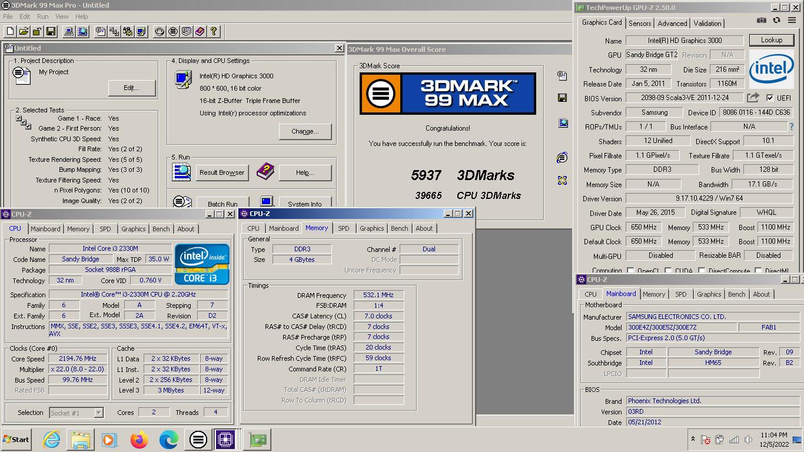
Task: Click the DRAM Frequency value 532.1 MHz
Action: (379, 295)
